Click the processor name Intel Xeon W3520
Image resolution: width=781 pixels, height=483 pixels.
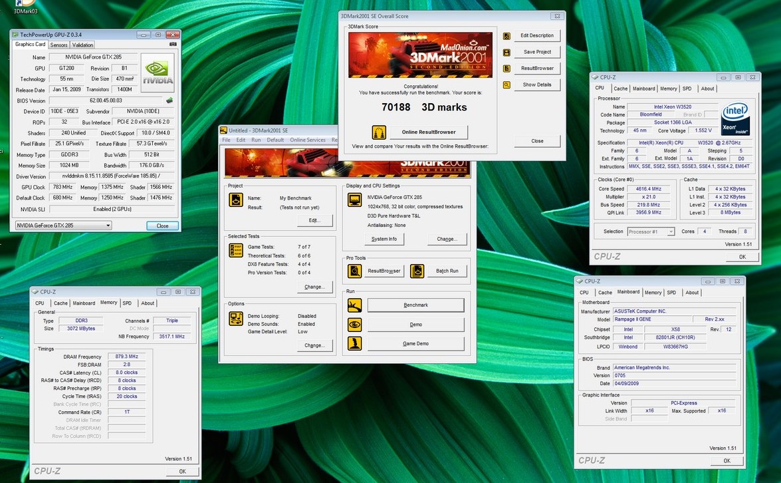[673, 106]
